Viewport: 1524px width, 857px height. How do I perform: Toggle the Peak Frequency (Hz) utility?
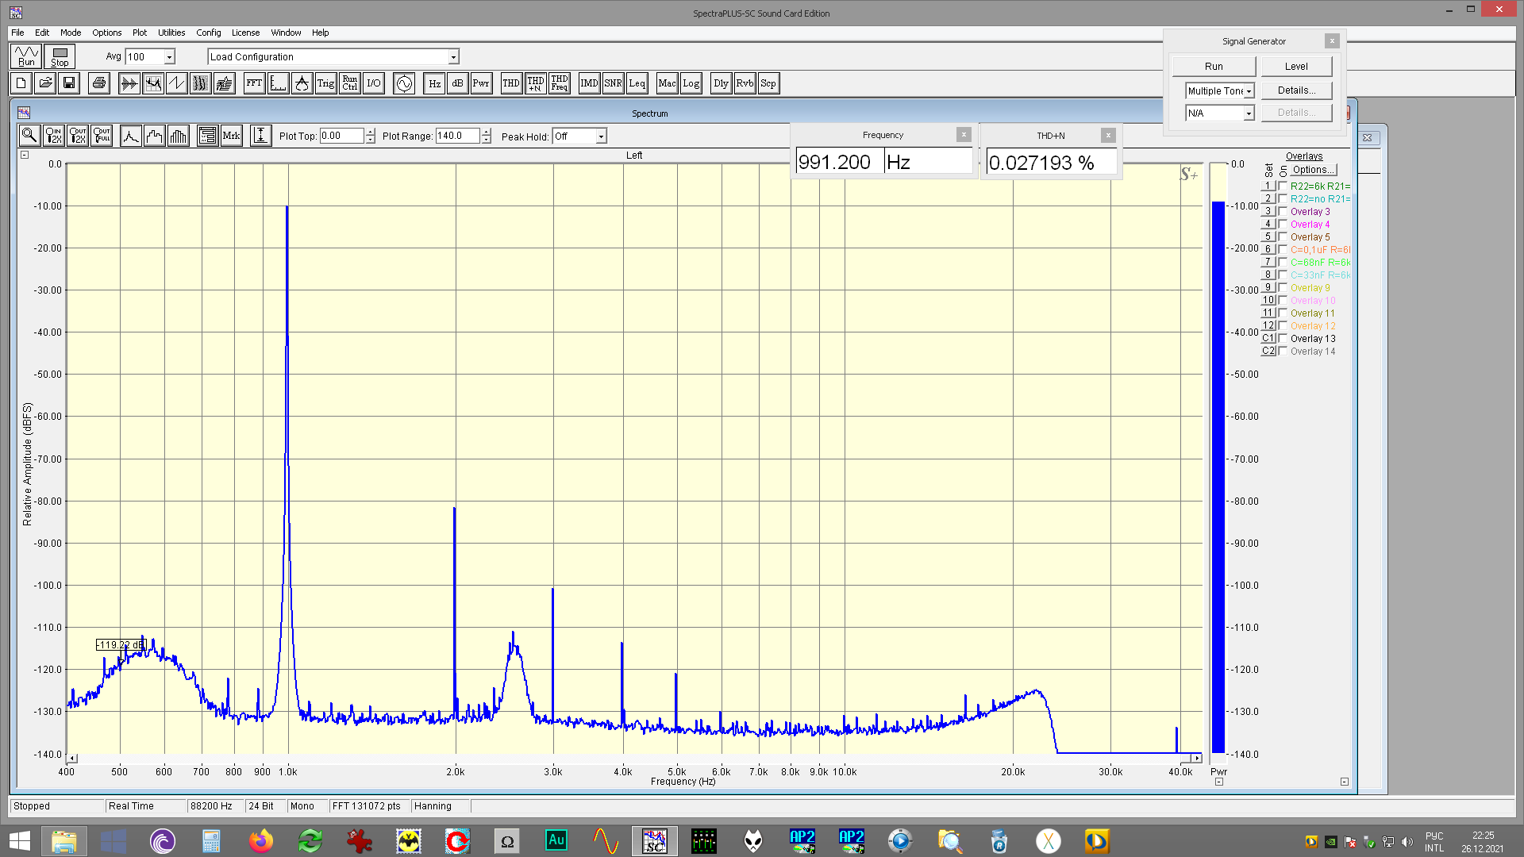(434, 83)
